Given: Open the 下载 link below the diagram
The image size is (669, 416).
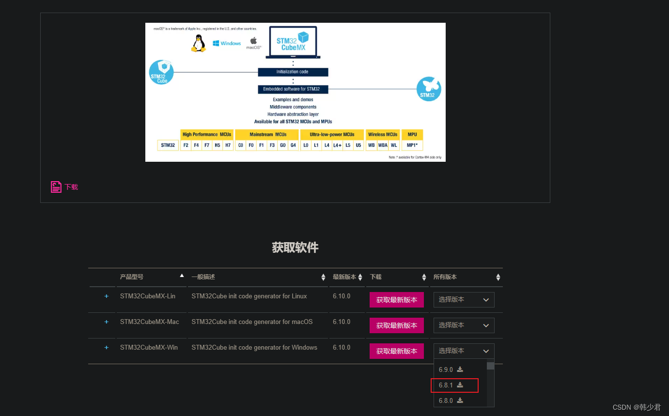Looking at the screenshot, I should [71, 187].
